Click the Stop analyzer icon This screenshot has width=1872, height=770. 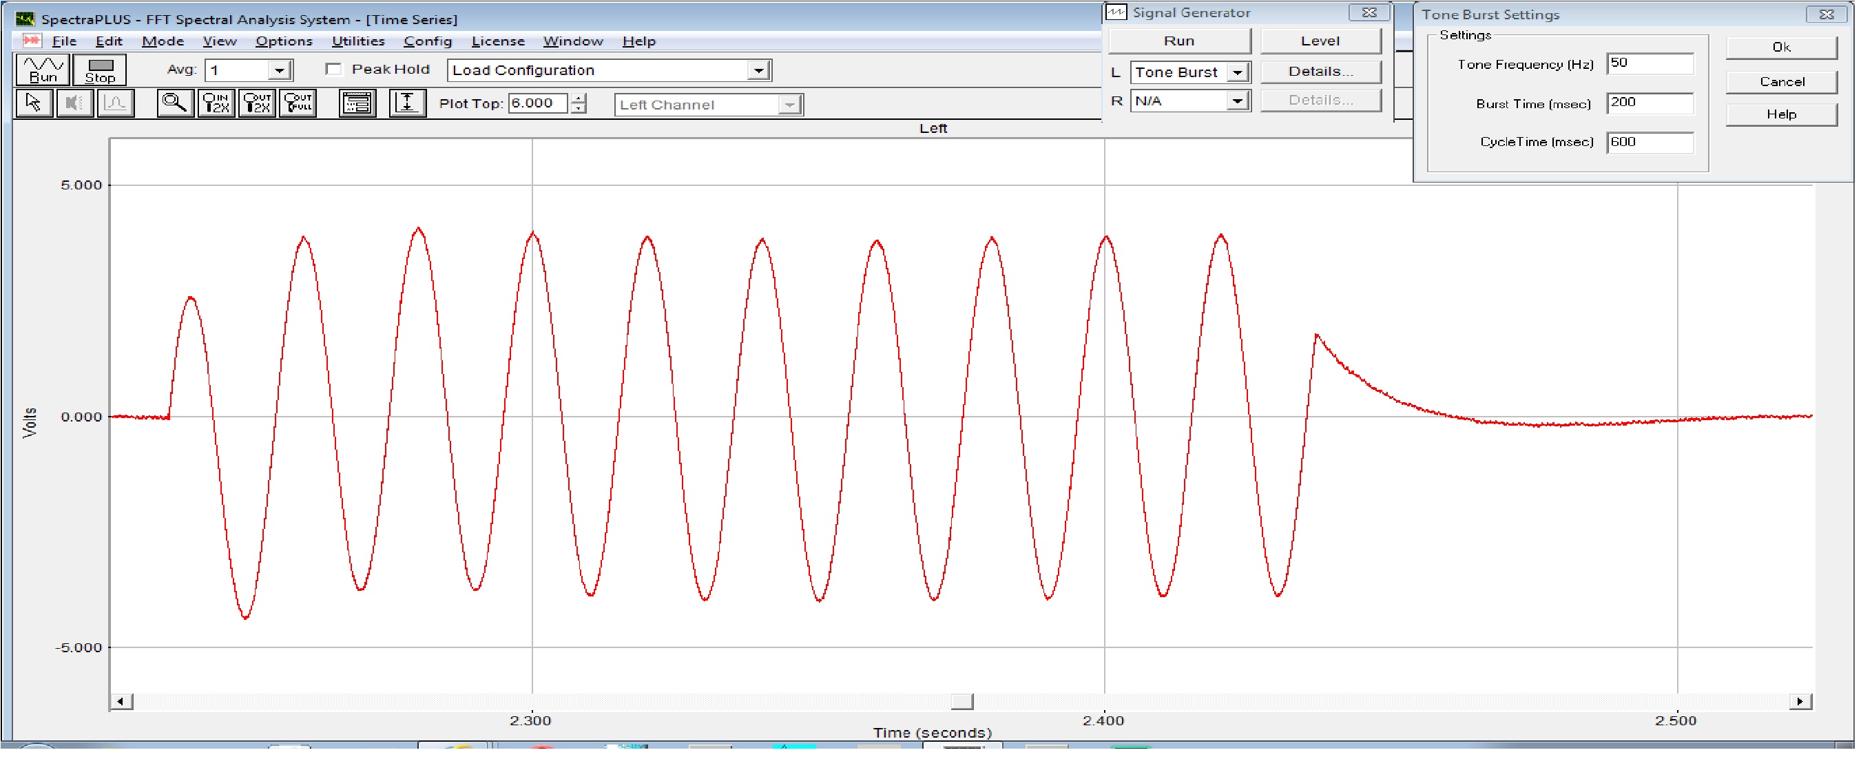[100, 70]
